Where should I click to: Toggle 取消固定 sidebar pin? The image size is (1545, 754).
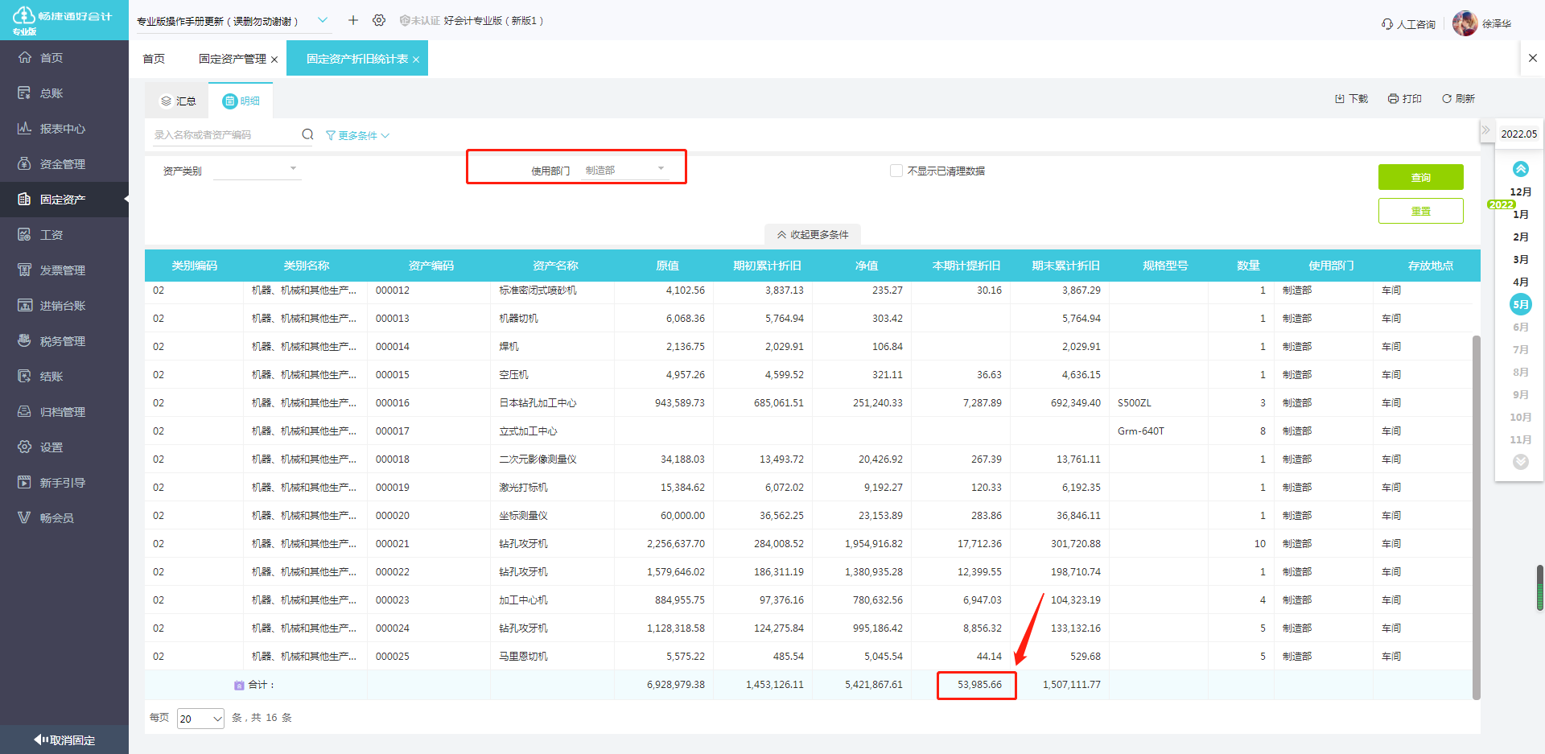tap(64, 740)
